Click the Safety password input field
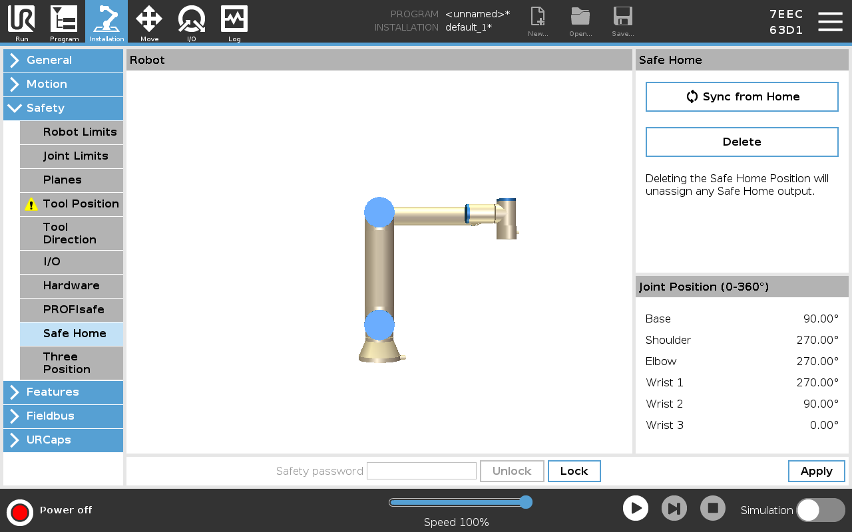Image resolution: width=852 pixels, height=532 pixels. pos(421,471)
